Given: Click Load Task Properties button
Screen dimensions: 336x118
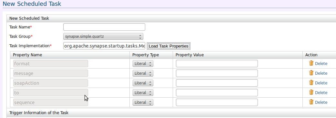Looking at the screenshot, I should (168, 46).
